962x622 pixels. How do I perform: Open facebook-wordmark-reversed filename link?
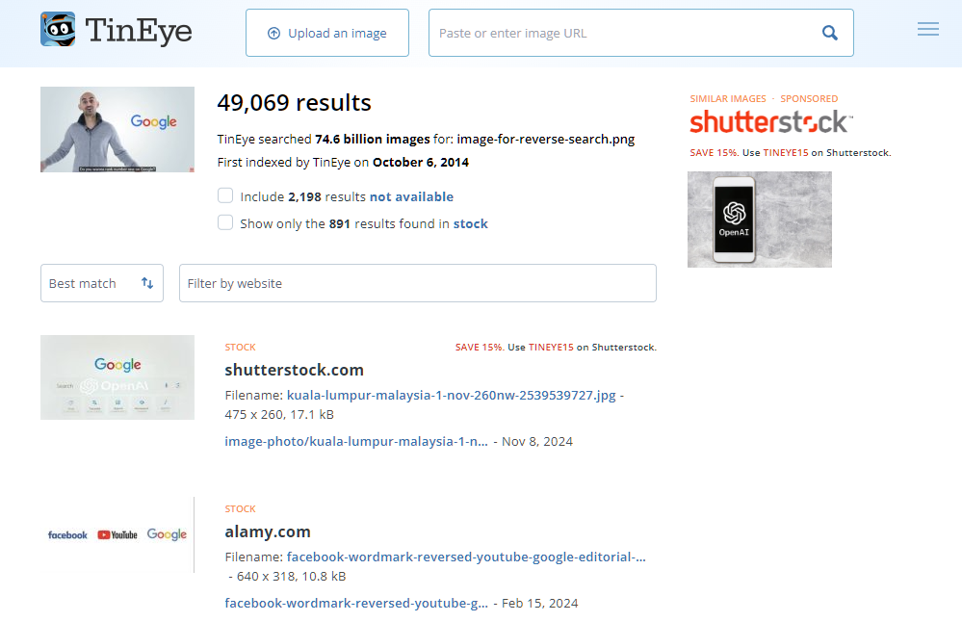pyautogui.click(x=466, y=557)
